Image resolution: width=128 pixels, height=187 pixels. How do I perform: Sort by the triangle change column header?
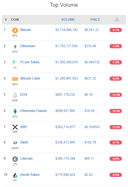coord(117,20)
